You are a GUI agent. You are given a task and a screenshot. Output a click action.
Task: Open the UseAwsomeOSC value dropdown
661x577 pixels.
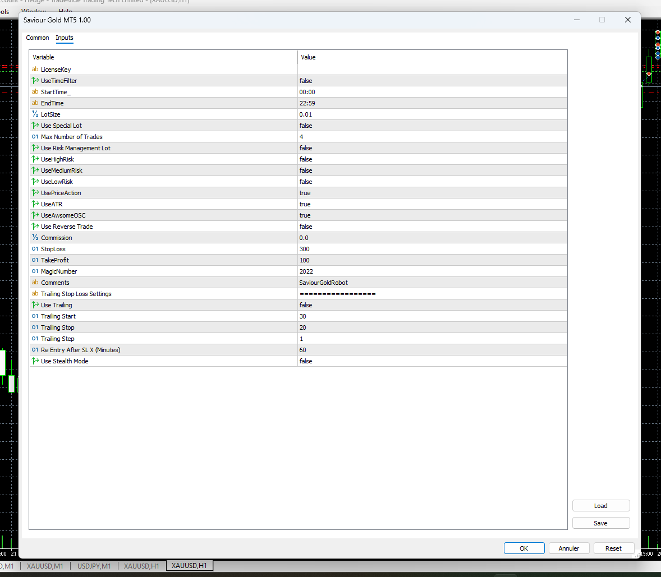point(305,215)
